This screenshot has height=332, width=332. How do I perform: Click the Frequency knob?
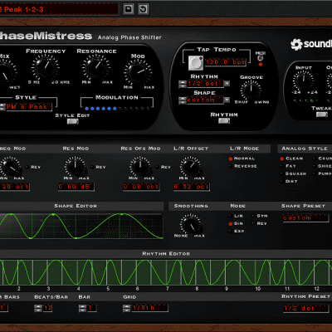[46, 66]
